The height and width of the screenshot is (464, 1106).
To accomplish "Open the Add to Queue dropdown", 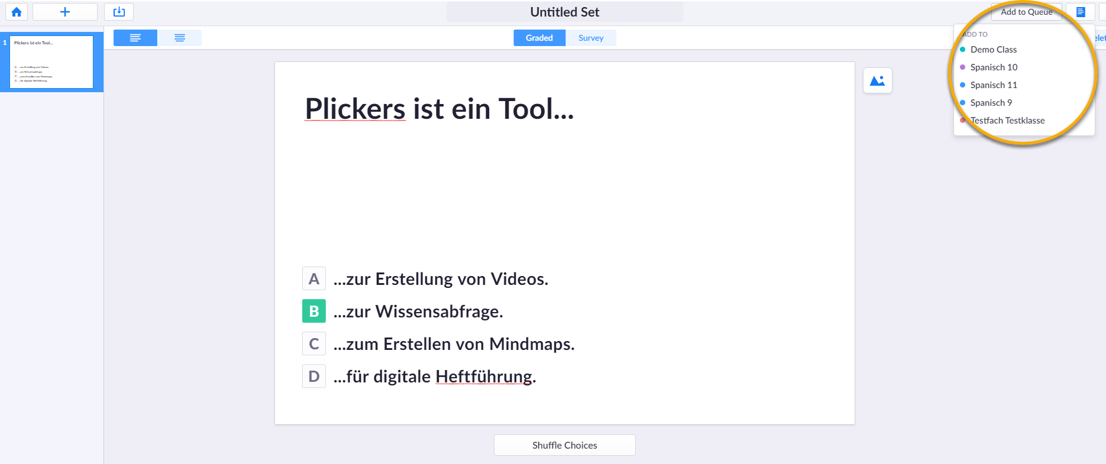I will [x=1027, y=12].
